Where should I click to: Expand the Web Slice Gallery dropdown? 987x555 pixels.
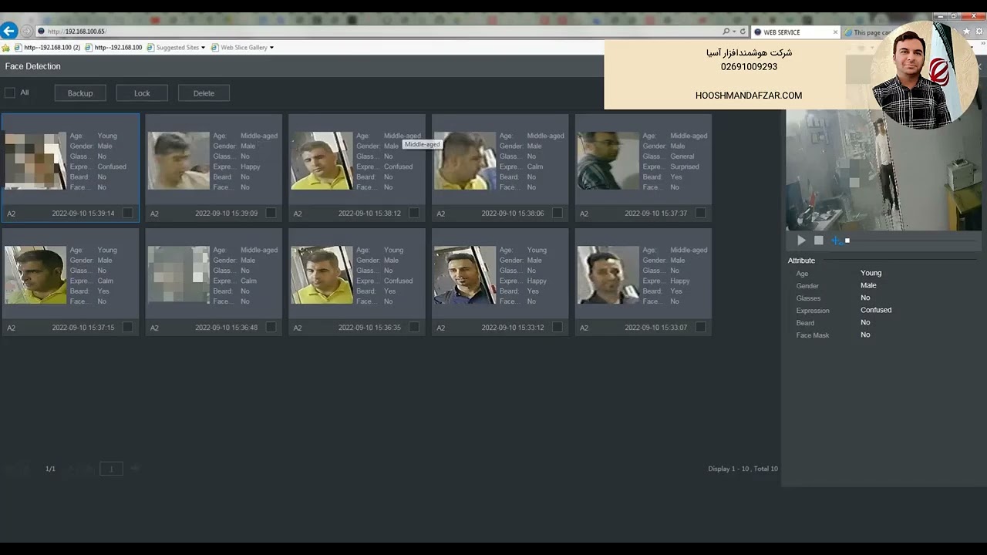click(271, 48)
